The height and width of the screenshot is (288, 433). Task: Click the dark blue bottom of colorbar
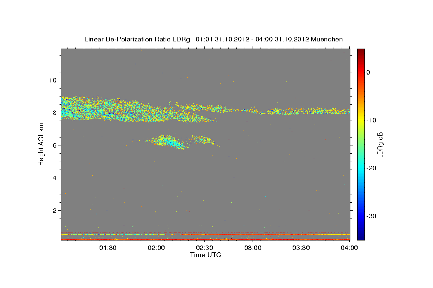(x=361, y=237)
